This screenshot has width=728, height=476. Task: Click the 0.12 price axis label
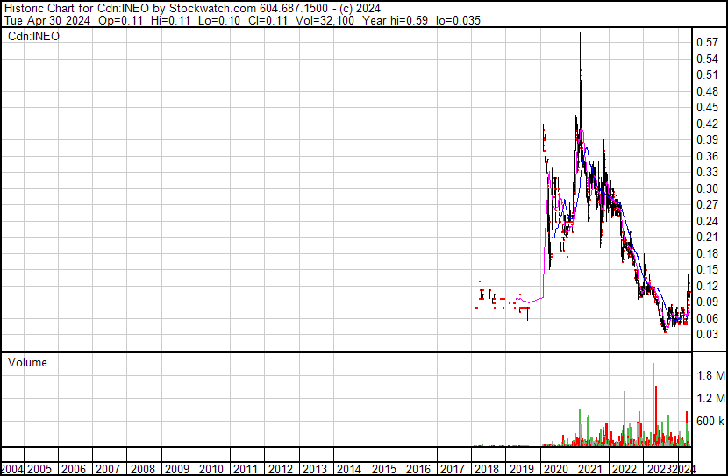[x=708, y=287]
